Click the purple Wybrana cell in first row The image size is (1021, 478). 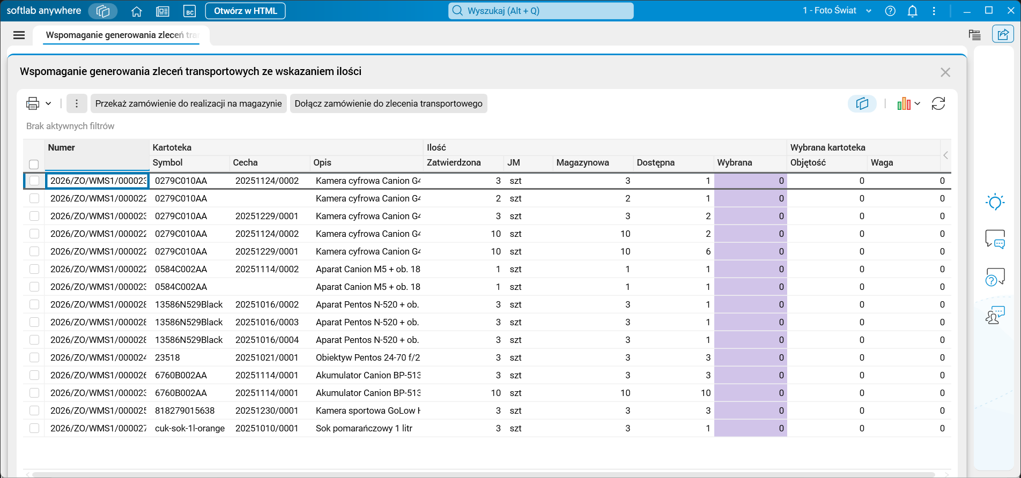(x=750, y=181)
